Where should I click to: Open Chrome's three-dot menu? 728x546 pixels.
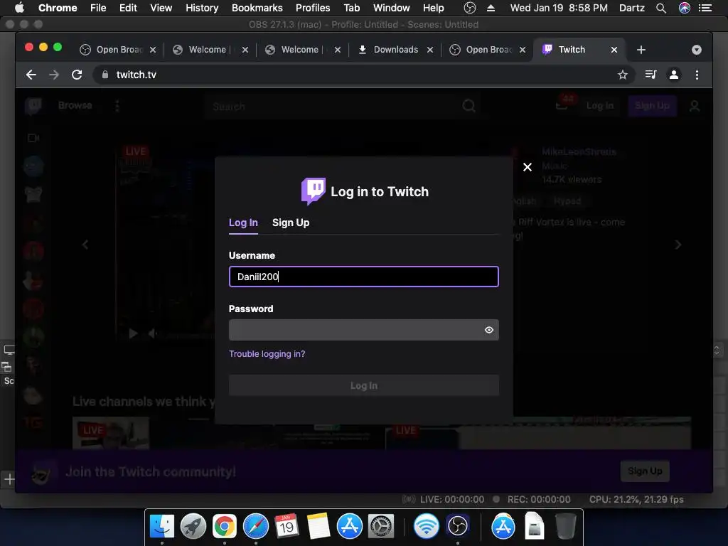click(697, 75)
